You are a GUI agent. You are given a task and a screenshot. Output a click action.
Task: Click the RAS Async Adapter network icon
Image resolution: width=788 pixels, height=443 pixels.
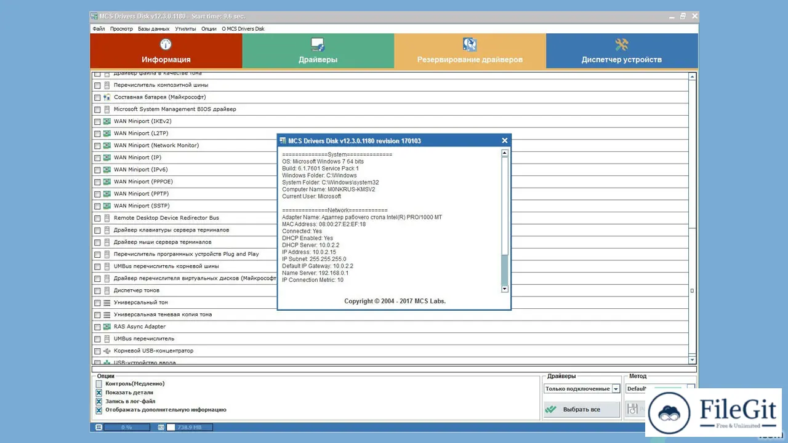107,327
